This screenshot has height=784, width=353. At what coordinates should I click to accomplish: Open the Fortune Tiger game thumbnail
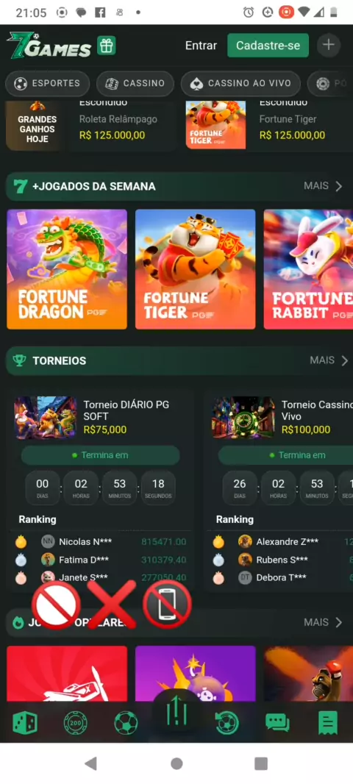click(x=196, y=269)
